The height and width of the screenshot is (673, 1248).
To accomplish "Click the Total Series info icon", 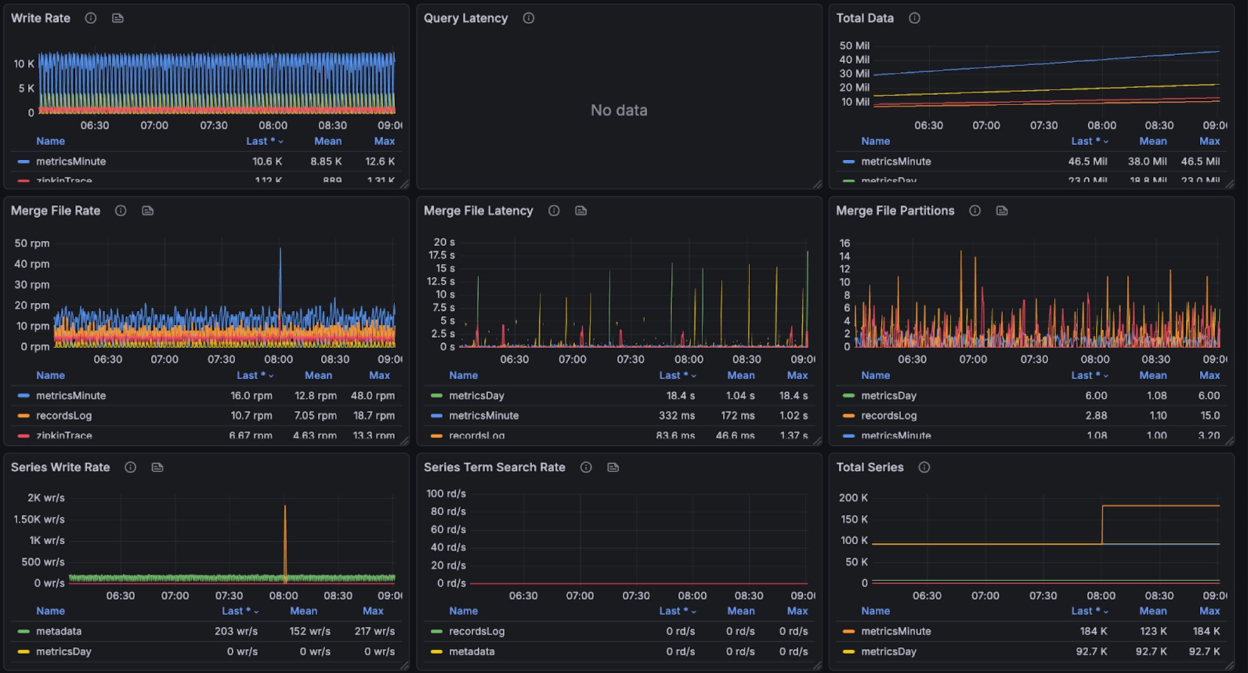I will point(924,467).
